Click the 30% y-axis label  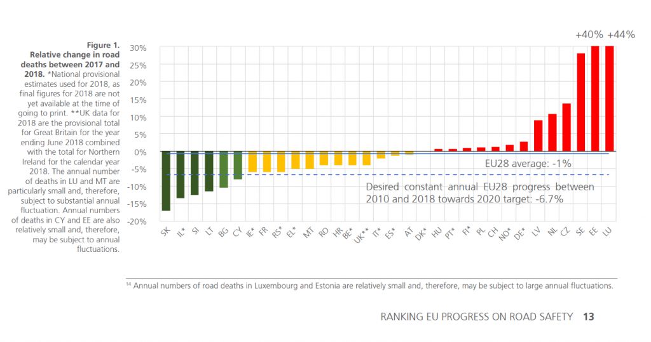tap(138, 48)
